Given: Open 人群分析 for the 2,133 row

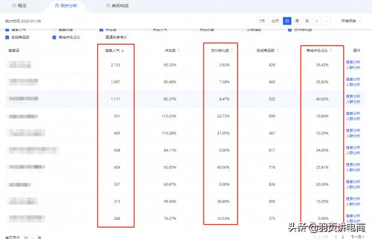Looking at the screenshot, I should pos(353,68).
